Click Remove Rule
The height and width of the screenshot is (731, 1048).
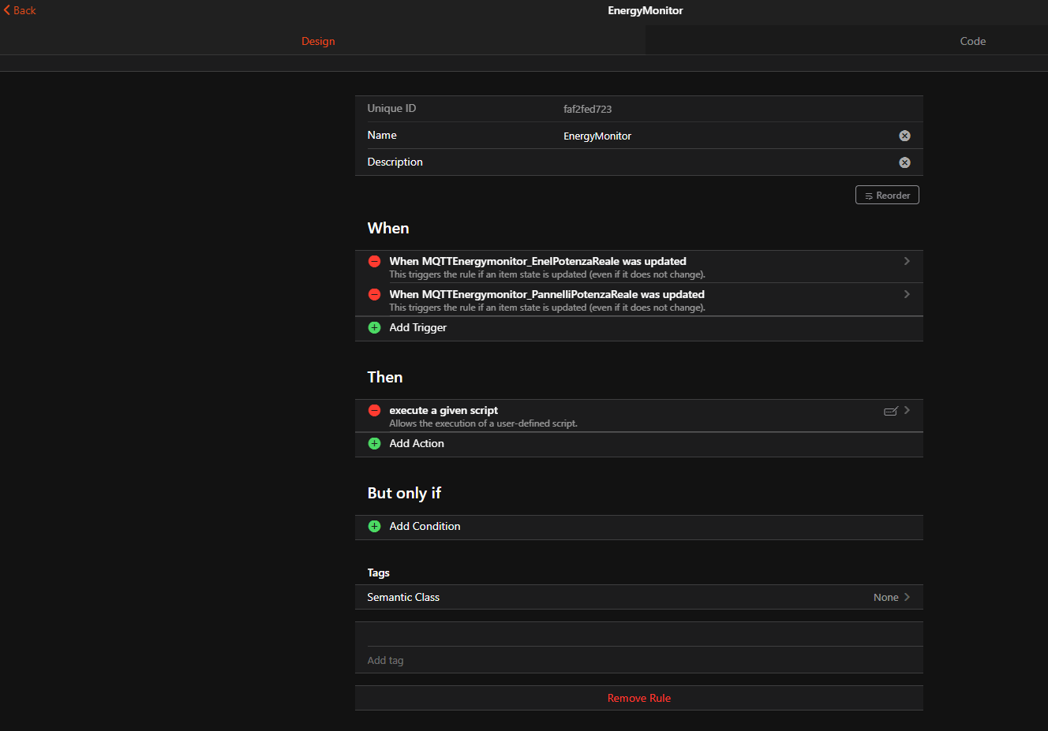[x=638, y=698]
